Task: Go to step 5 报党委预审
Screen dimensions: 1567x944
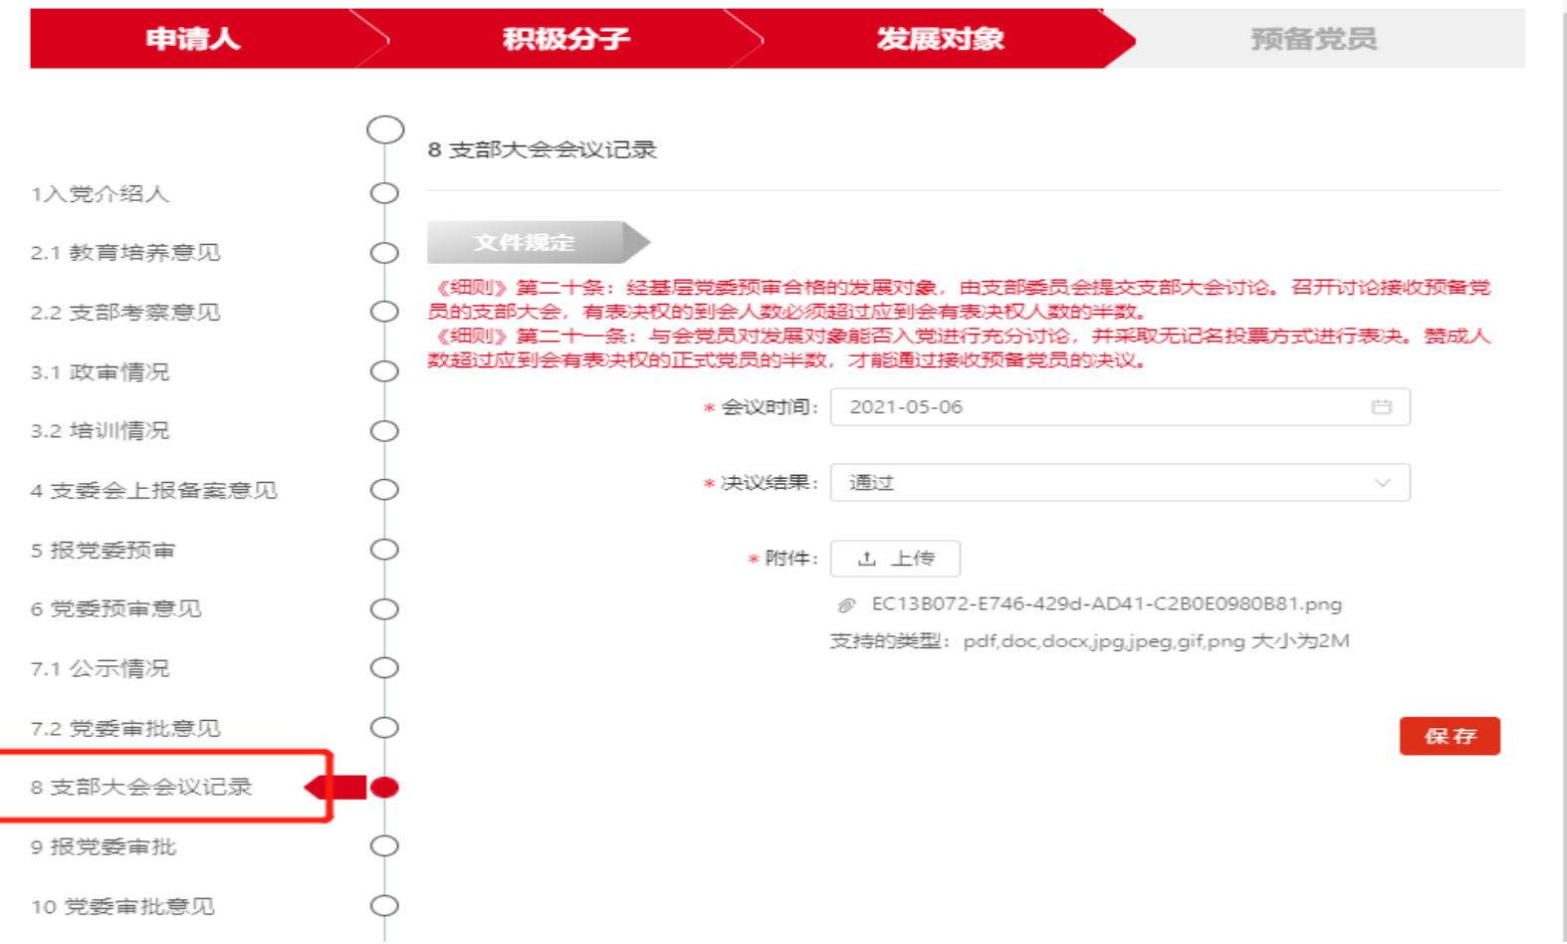Action: click(x=104, y=550)
